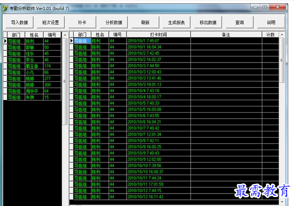Click row selector of the 编号 15 row
294x206 pixels.
pyautogui.click(x=5, y=97)
